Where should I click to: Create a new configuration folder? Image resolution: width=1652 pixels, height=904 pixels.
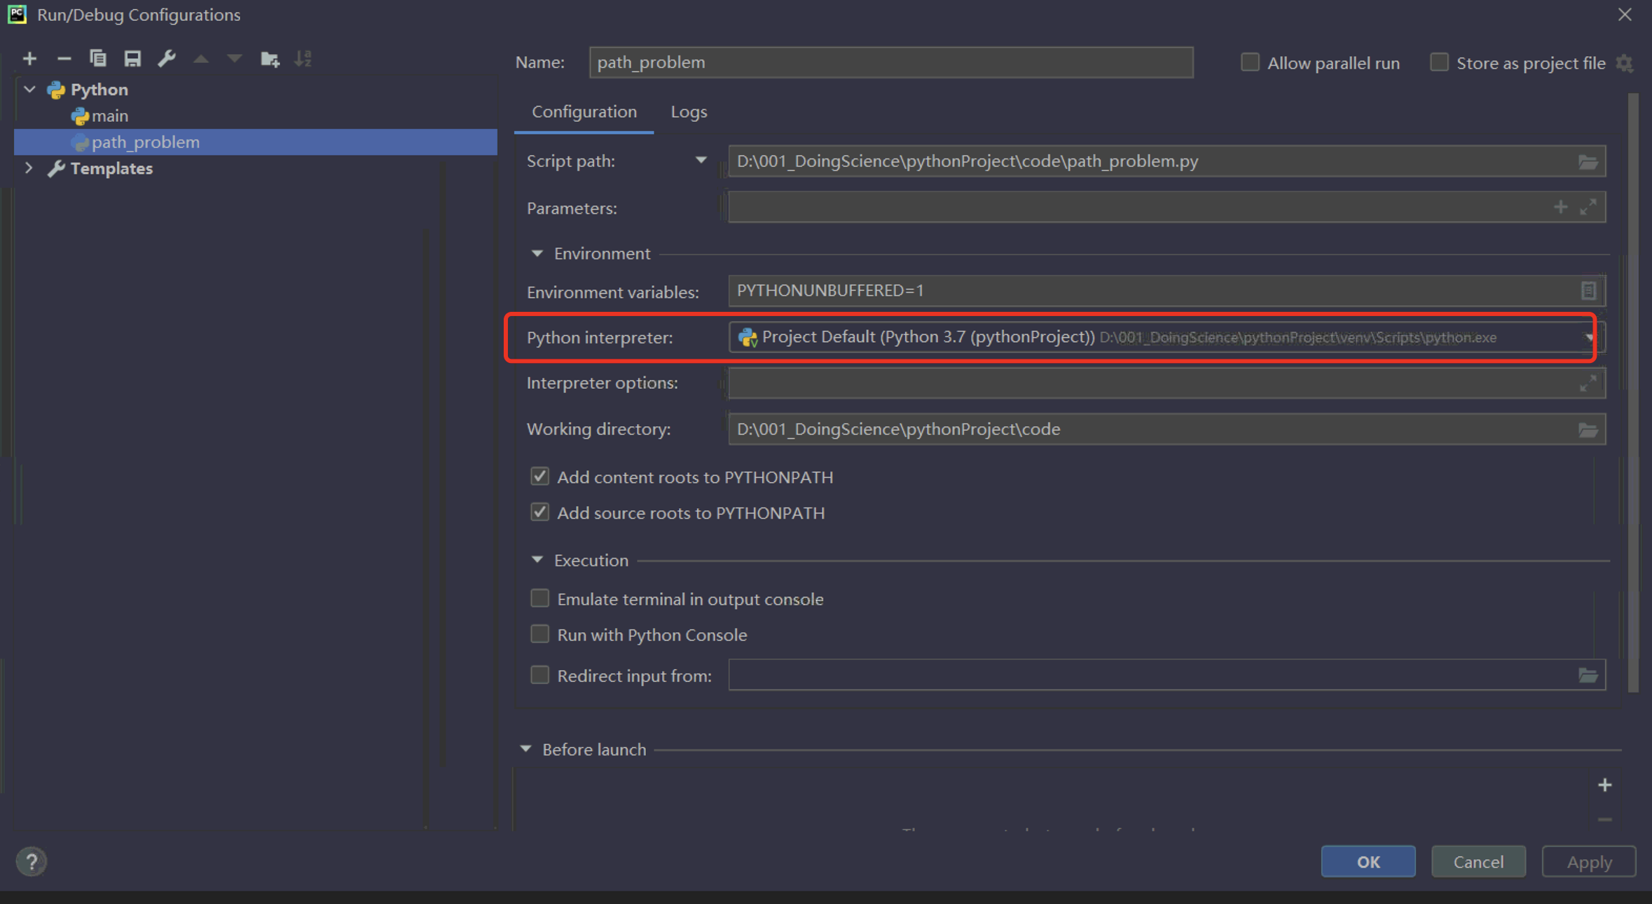270,59
